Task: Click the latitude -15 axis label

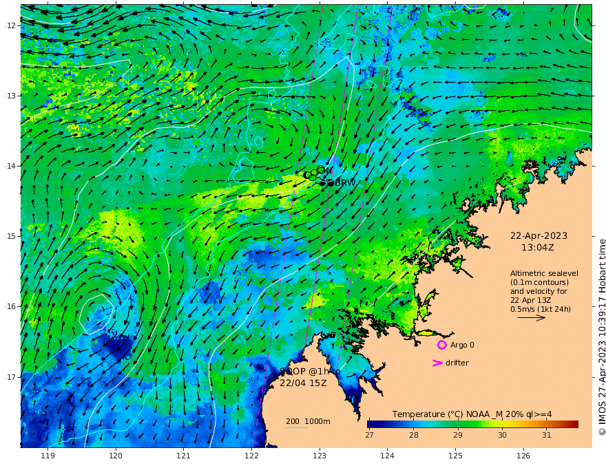Action: pos(11,236)
